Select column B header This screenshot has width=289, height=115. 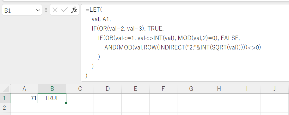click(52, 89)
